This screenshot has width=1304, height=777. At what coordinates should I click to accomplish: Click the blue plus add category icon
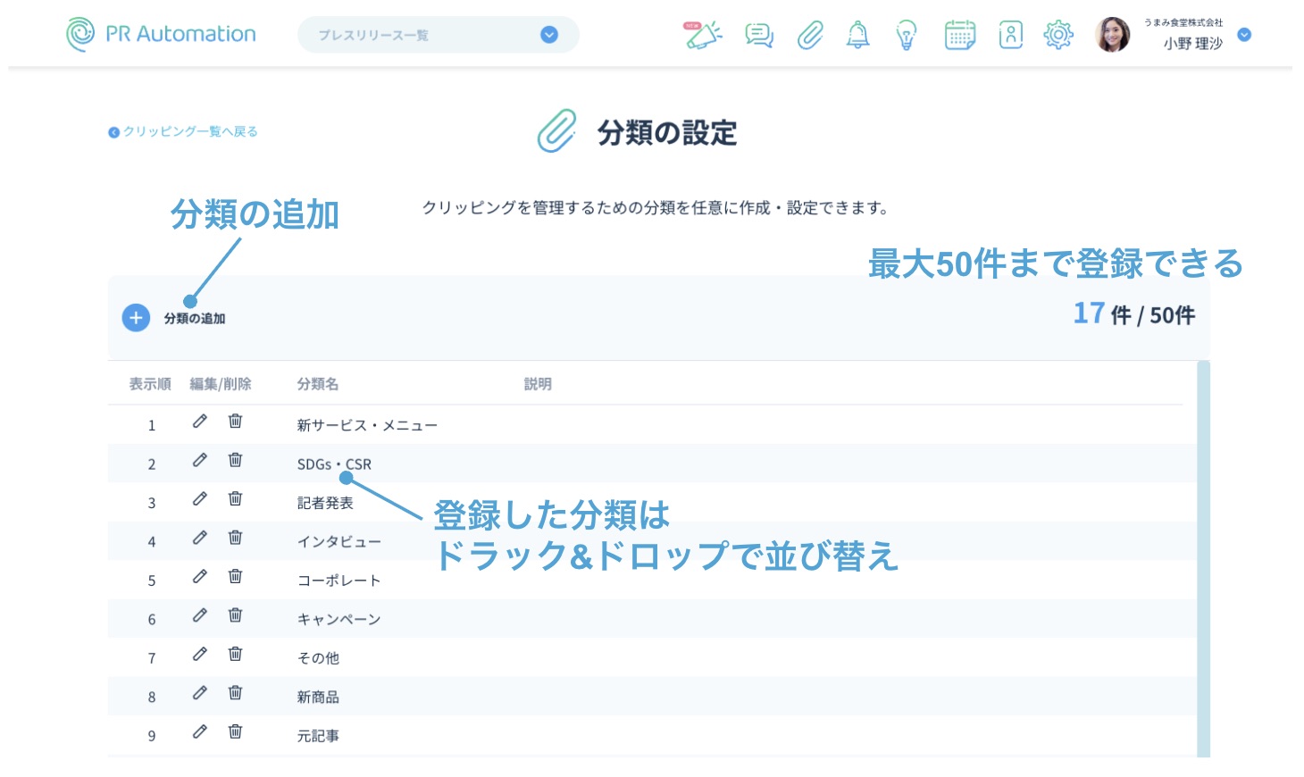coord(136,318)
